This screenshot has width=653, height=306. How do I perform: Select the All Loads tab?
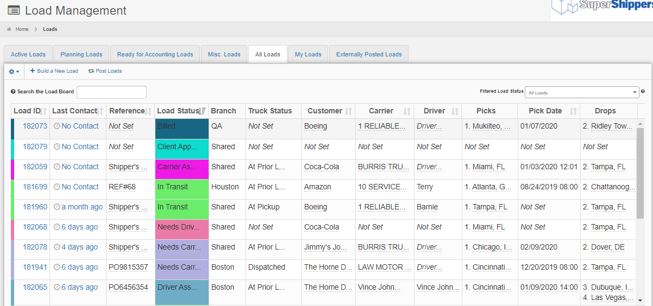(268, 54)
